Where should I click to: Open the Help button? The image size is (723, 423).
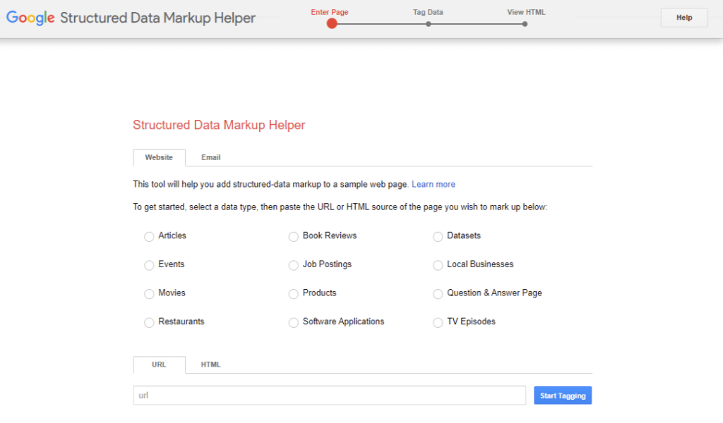[683, 18]
